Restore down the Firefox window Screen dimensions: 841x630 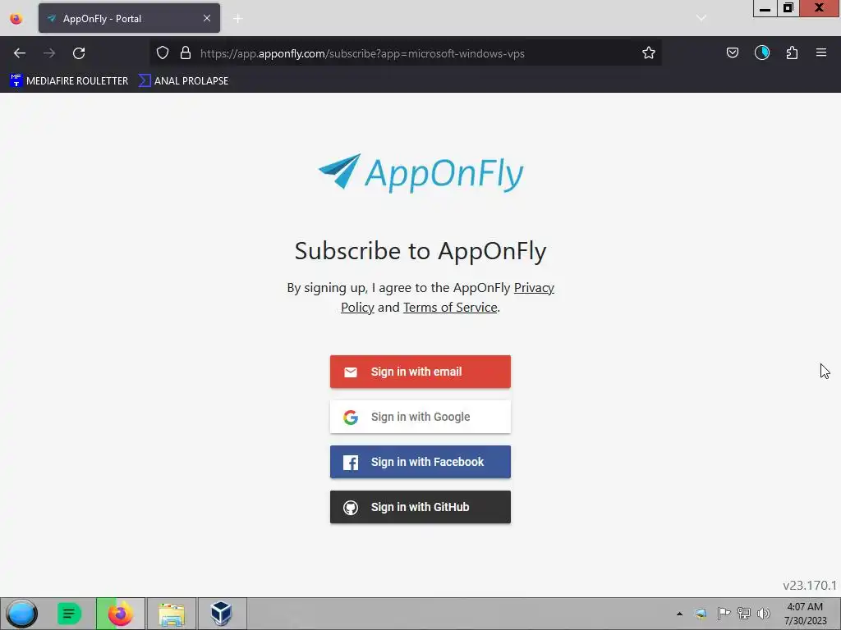(788, 8)
